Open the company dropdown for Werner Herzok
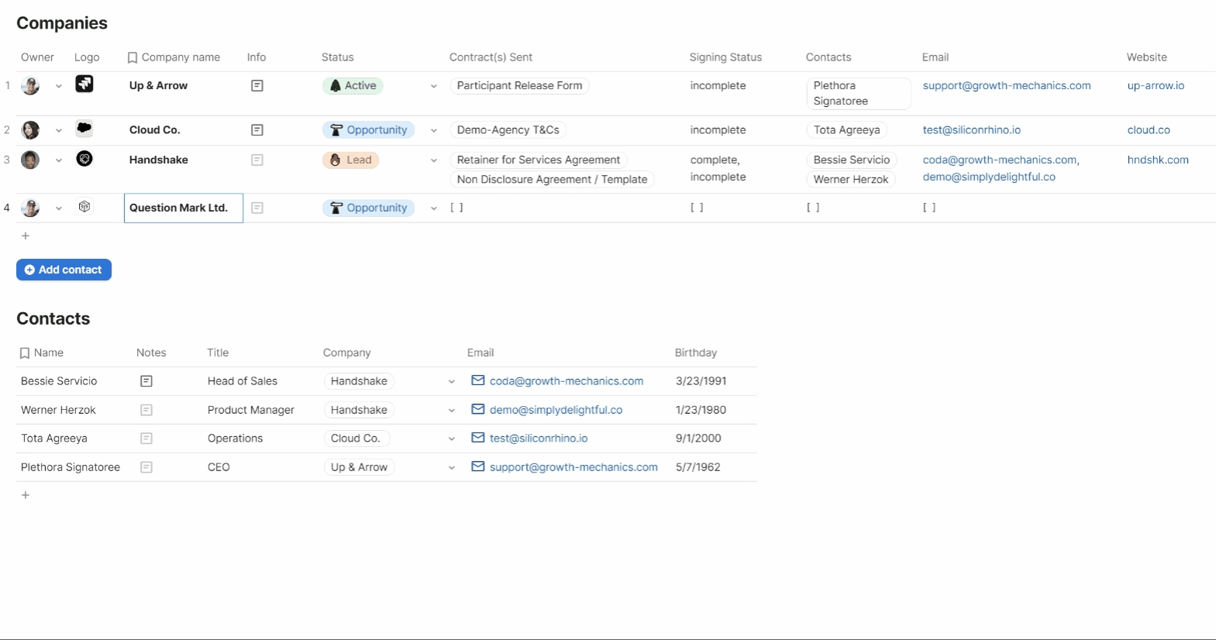Screen dimensions: 1216x640 pyautogui.click(x=452, y=411)
